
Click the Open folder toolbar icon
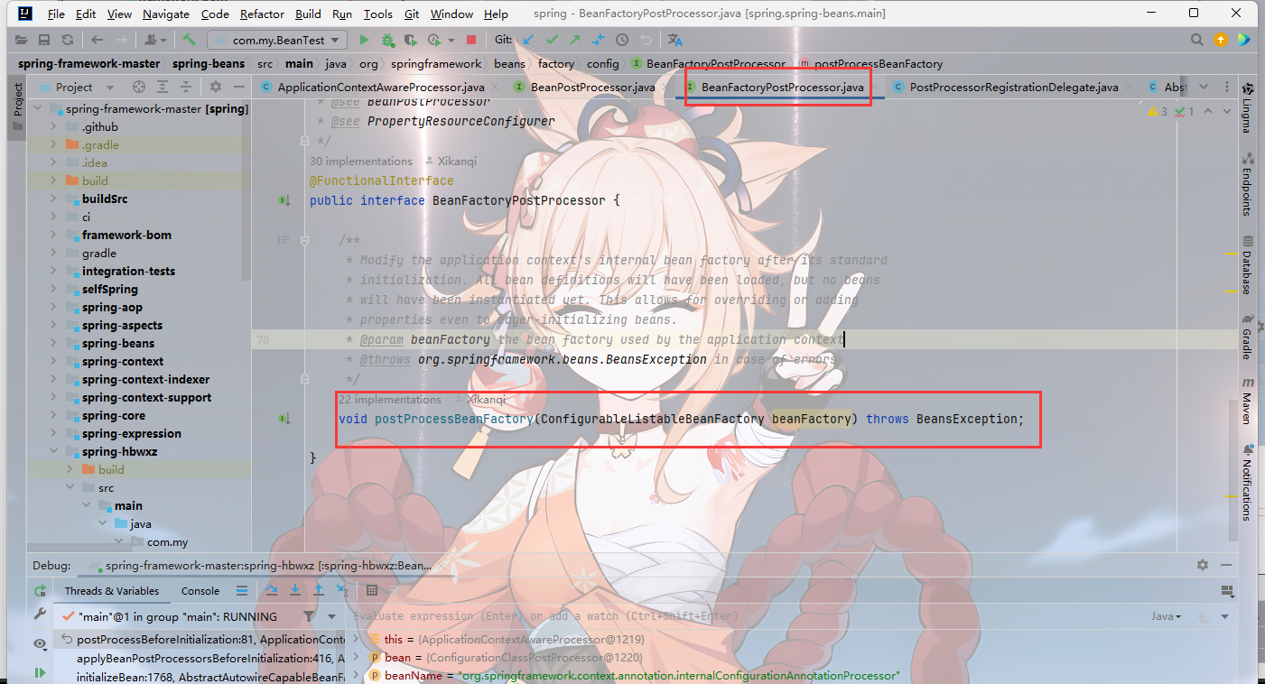[22, 41]
